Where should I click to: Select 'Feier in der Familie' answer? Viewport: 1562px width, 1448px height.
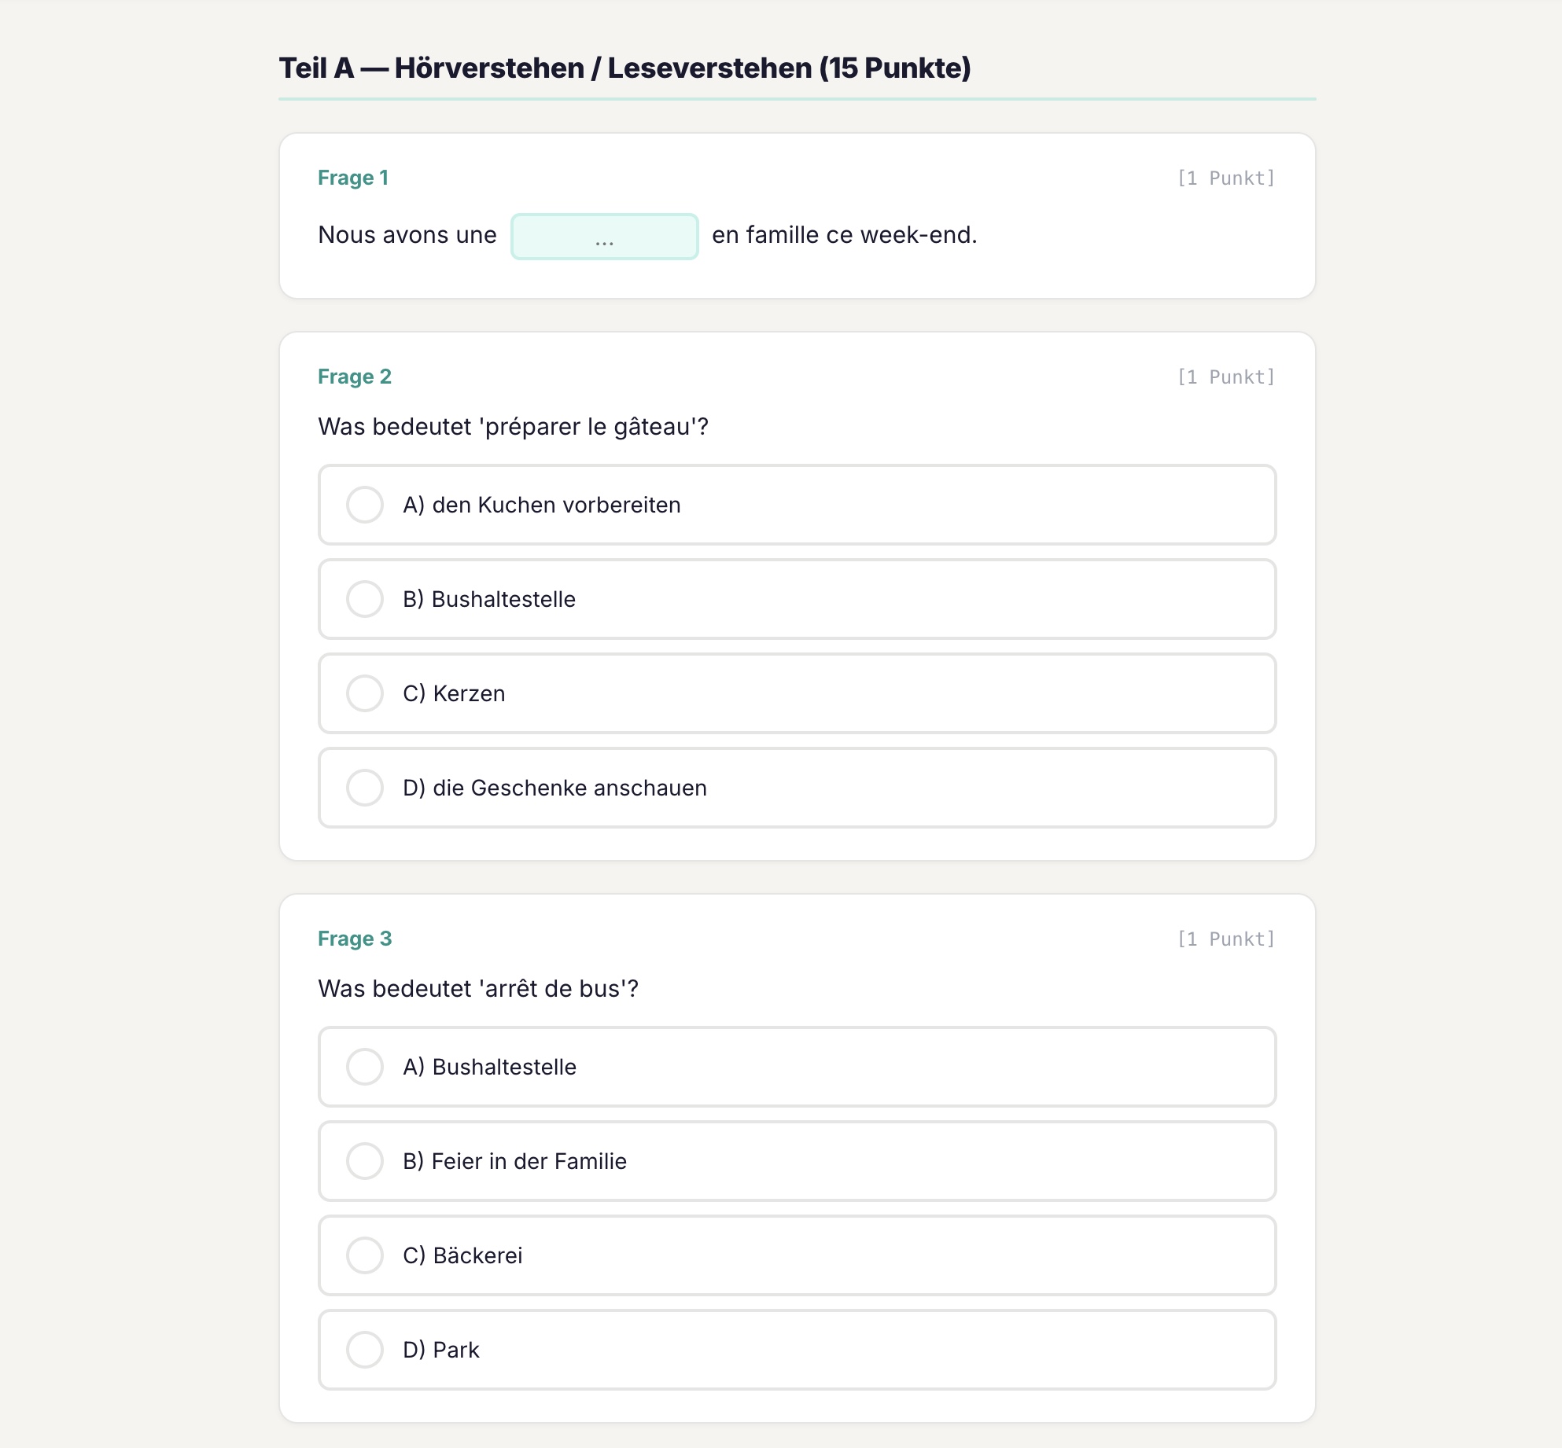[x=365, y=1161]
